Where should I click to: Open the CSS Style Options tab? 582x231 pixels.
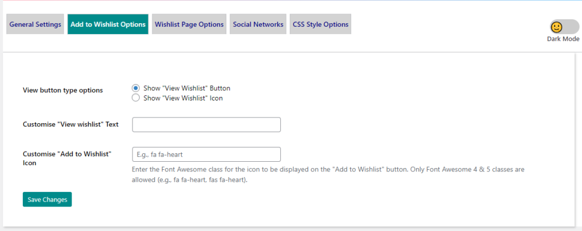click(x=321, y=24)
